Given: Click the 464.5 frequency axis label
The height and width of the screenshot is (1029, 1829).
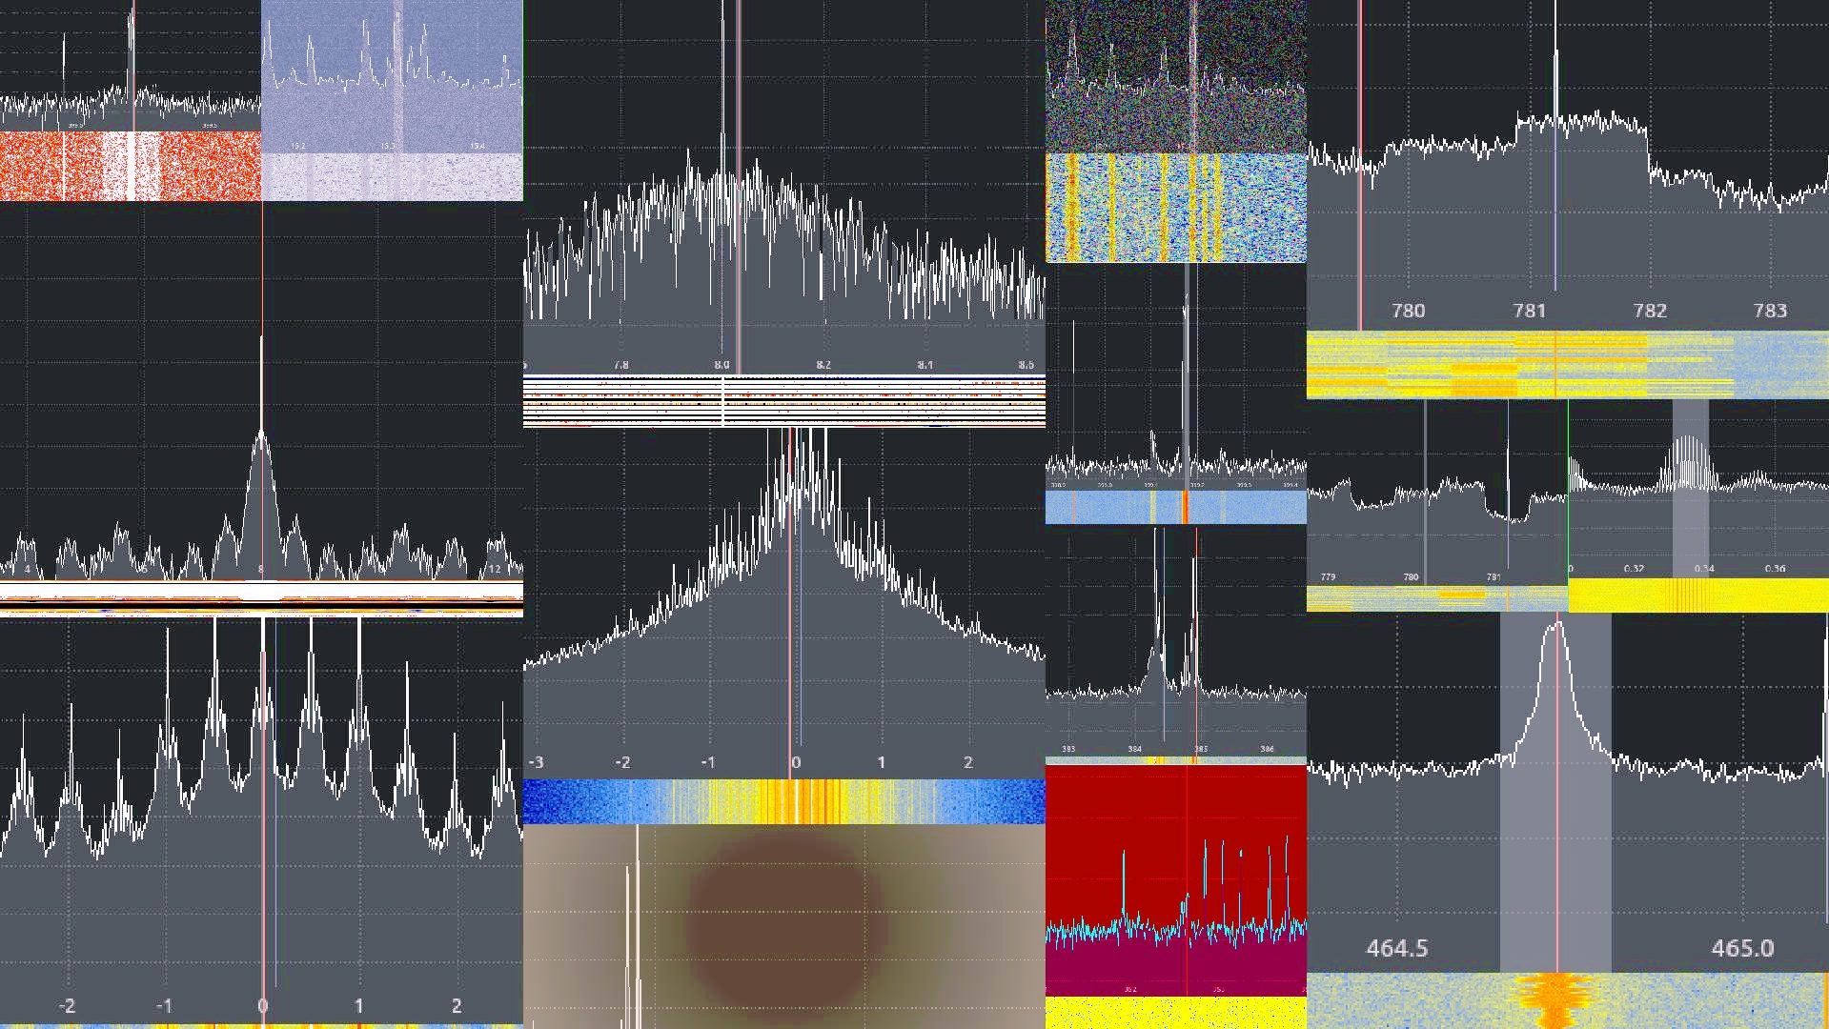Looking at the screenshot, I should pyautogui.click(x=1396, y=948).
